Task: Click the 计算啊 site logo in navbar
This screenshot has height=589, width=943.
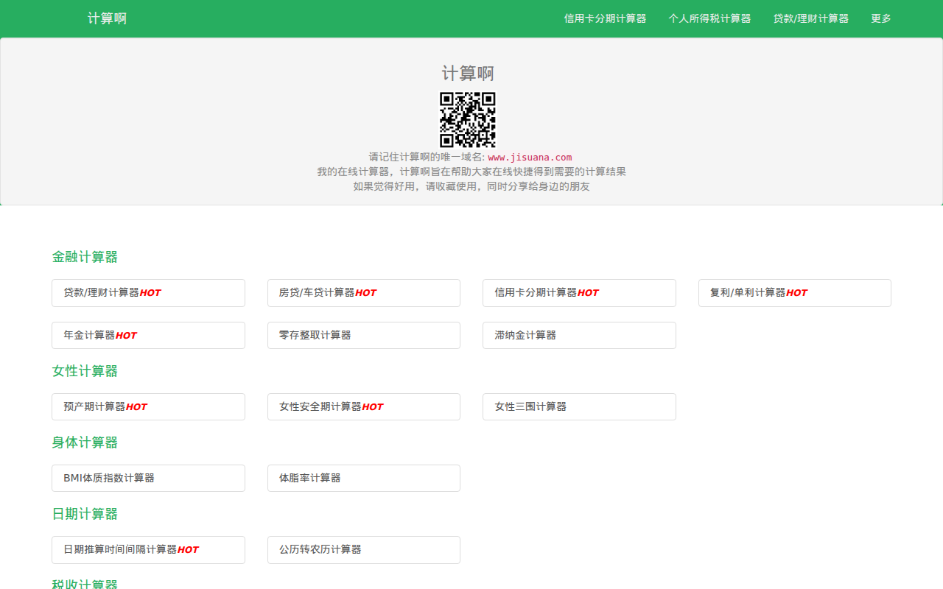Action: tap(107, 18)
